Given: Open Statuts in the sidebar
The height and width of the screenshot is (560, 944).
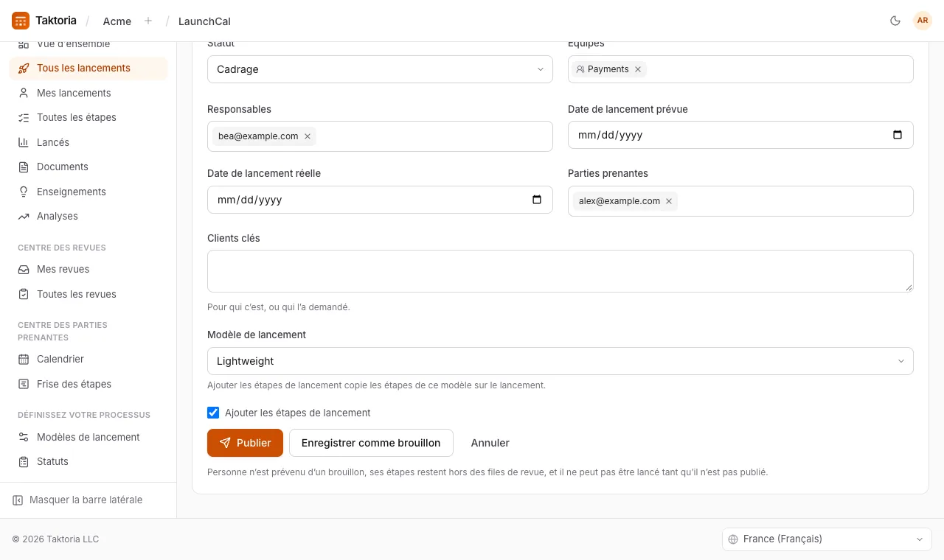Looking at the screenshot, I should pyautogui.click(x=88, y=461).
